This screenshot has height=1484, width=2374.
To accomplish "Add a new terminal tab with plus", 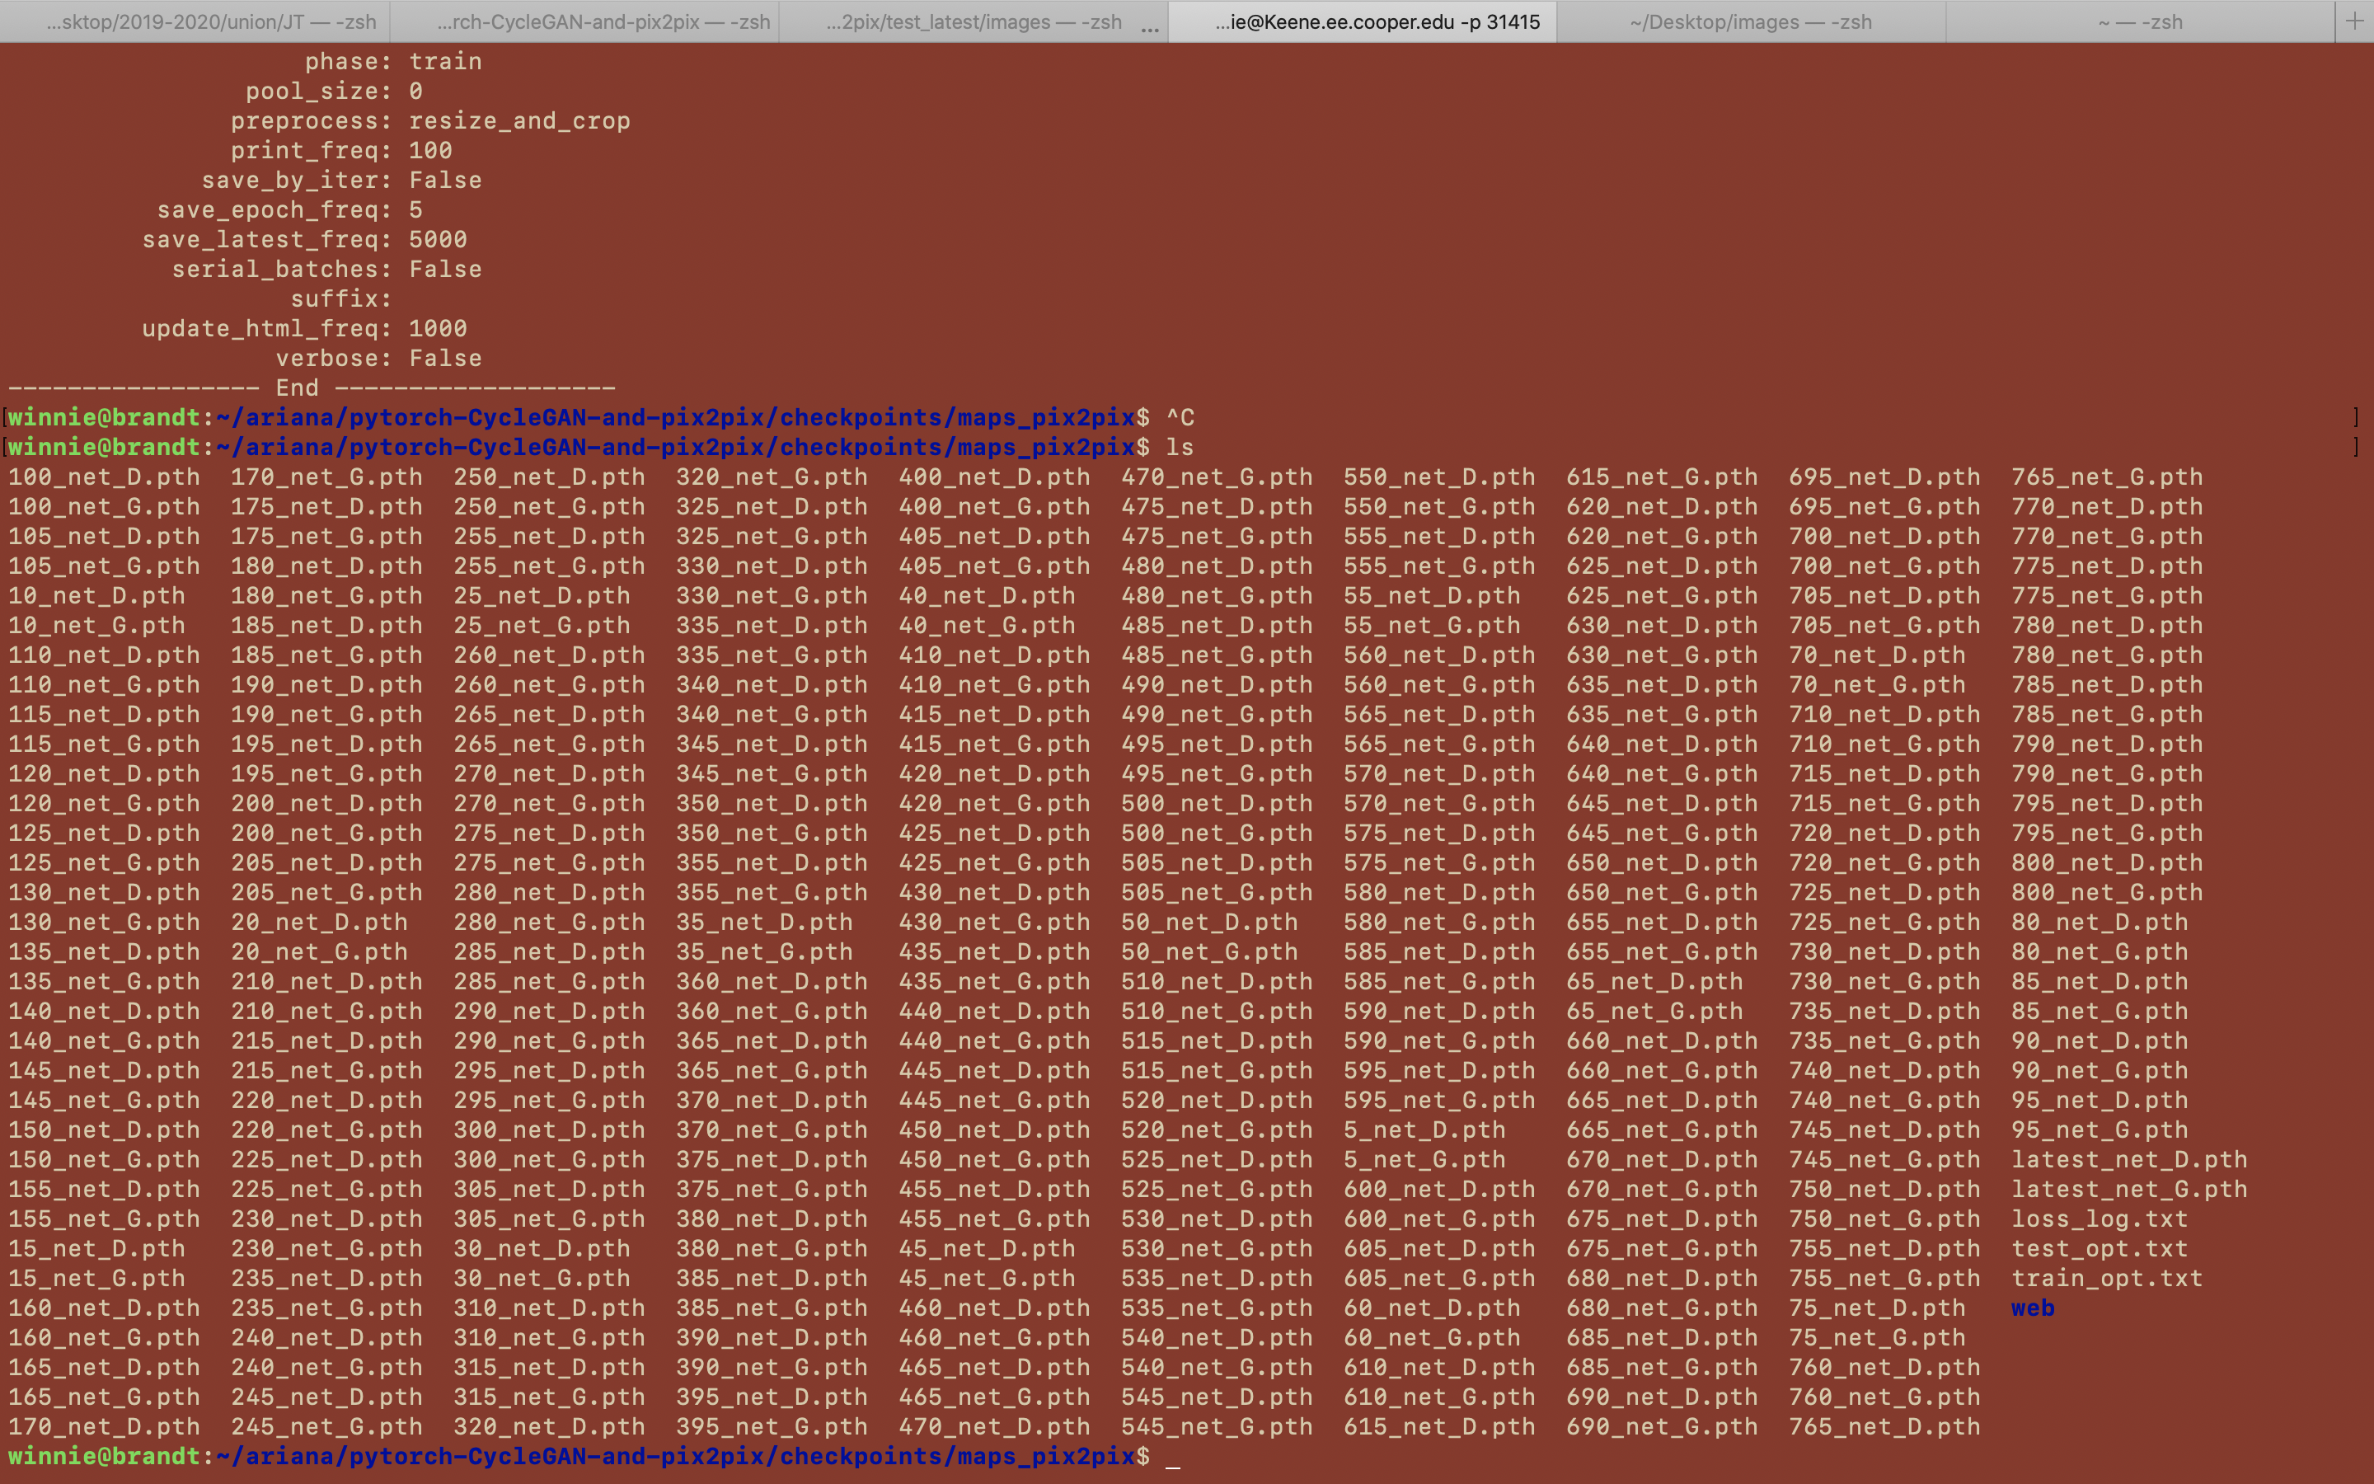I will 2354,21.
